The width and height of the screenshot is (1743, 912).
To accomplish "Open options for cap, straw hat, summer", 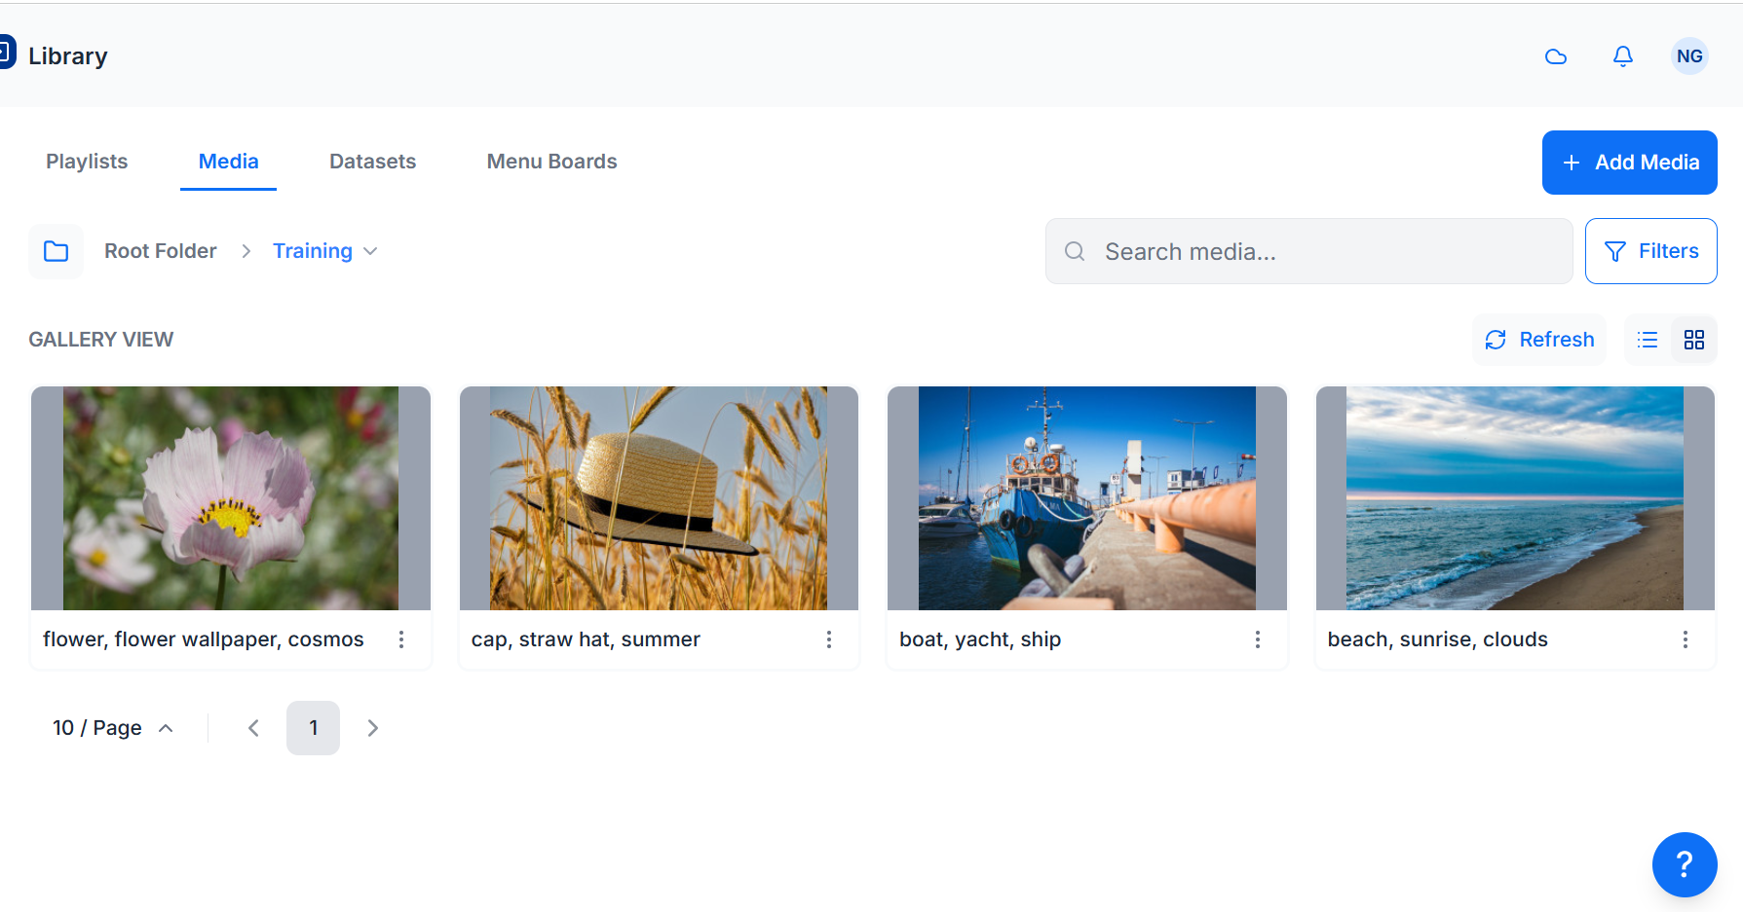I will tap(829, 639).
